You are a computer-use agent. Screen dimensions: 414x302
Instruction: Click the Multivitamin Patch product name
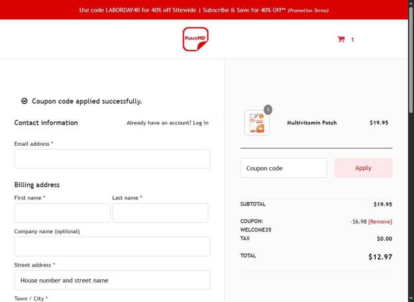point(312,122)
